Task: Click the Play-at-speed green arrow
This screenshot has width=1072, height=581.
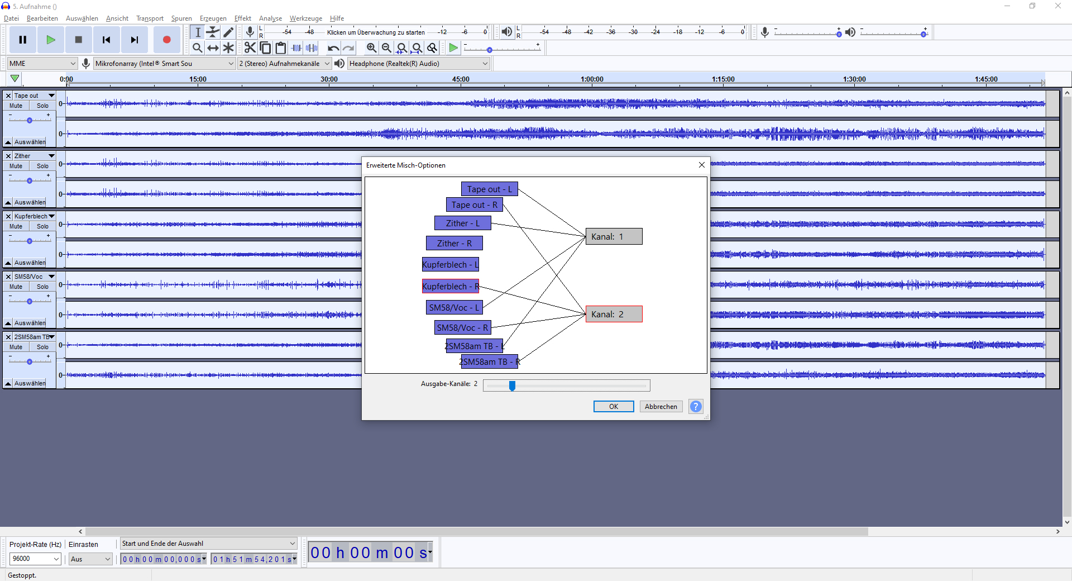Action: [453, 48]
